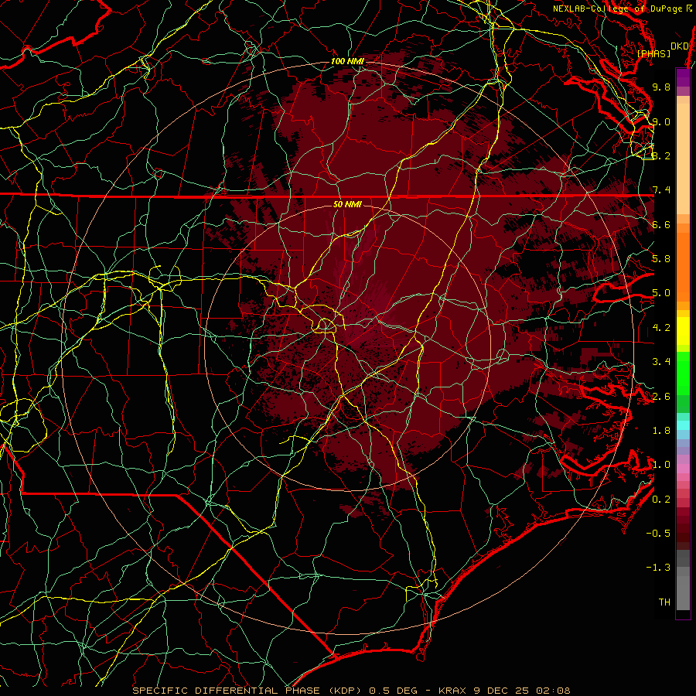Pick the gray legend segment near TH
The image size is (696, 696).
click(x=683, y=592)
